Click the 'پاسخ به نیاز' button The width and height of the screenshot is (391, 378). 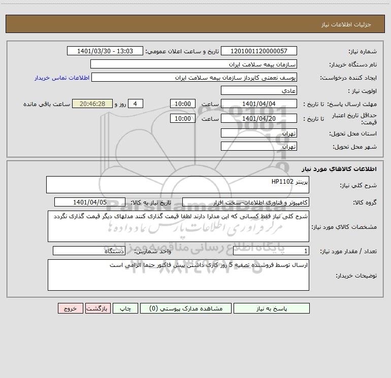click(x=272, y=308)
